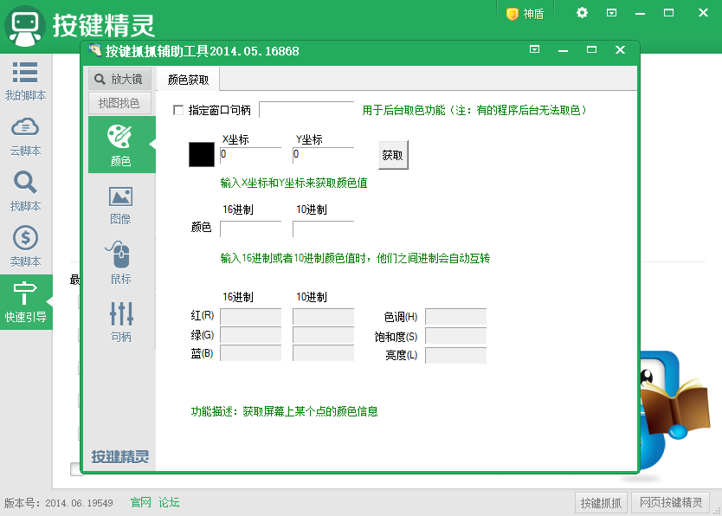Image resolution: width=722 pixels, height=516 pixels.
Task: Click the 色调(H) field
Action: (456, 317)
